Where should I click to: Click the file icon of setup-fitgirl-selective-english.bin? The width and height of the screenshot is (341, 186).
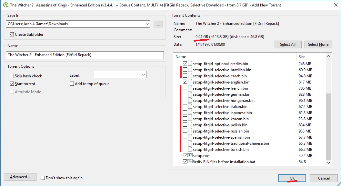[190, 82]
